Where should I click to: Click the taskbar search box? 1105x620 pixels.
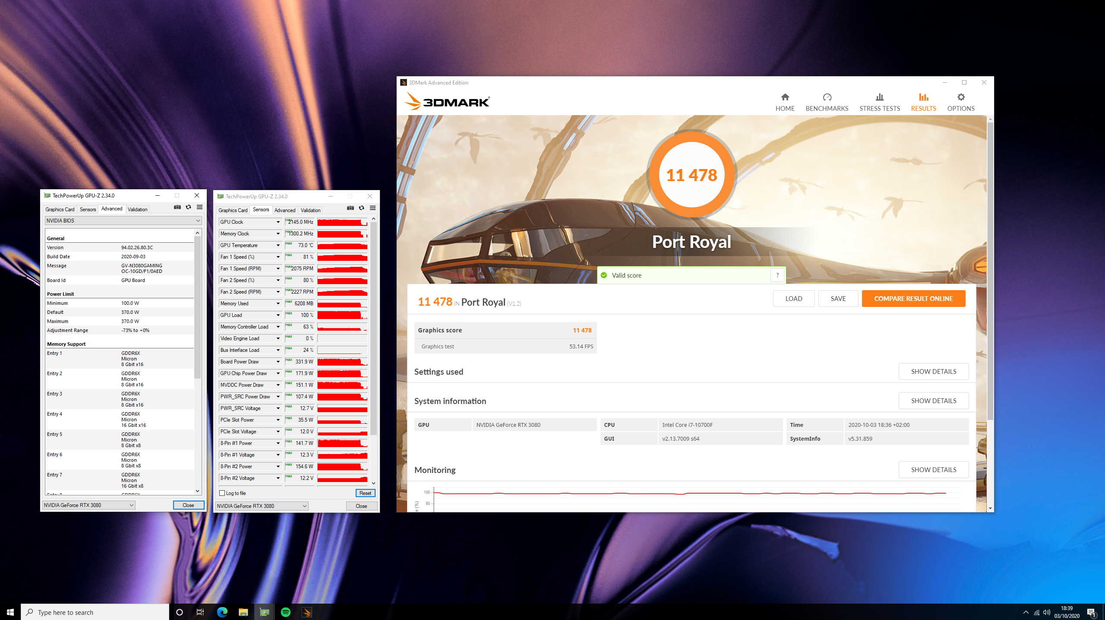coord(95,612)
